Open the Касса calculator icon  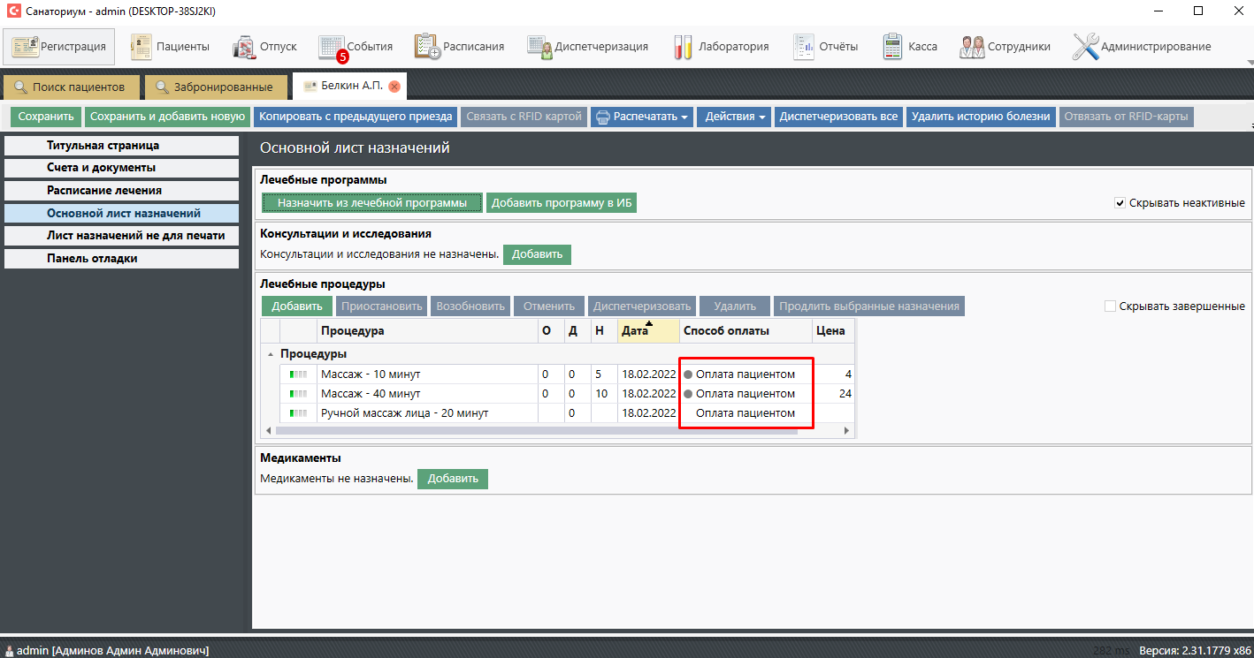coord(892,47)
